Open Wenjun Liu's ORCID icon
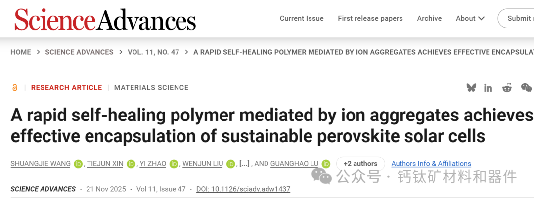The width and height of the screenshot is (534, 198). tap(230, 164)
